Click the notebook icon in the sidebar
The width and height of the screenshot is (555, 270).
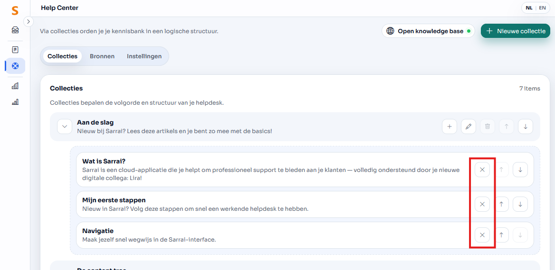pyautogui.click(x=15, y=50)
